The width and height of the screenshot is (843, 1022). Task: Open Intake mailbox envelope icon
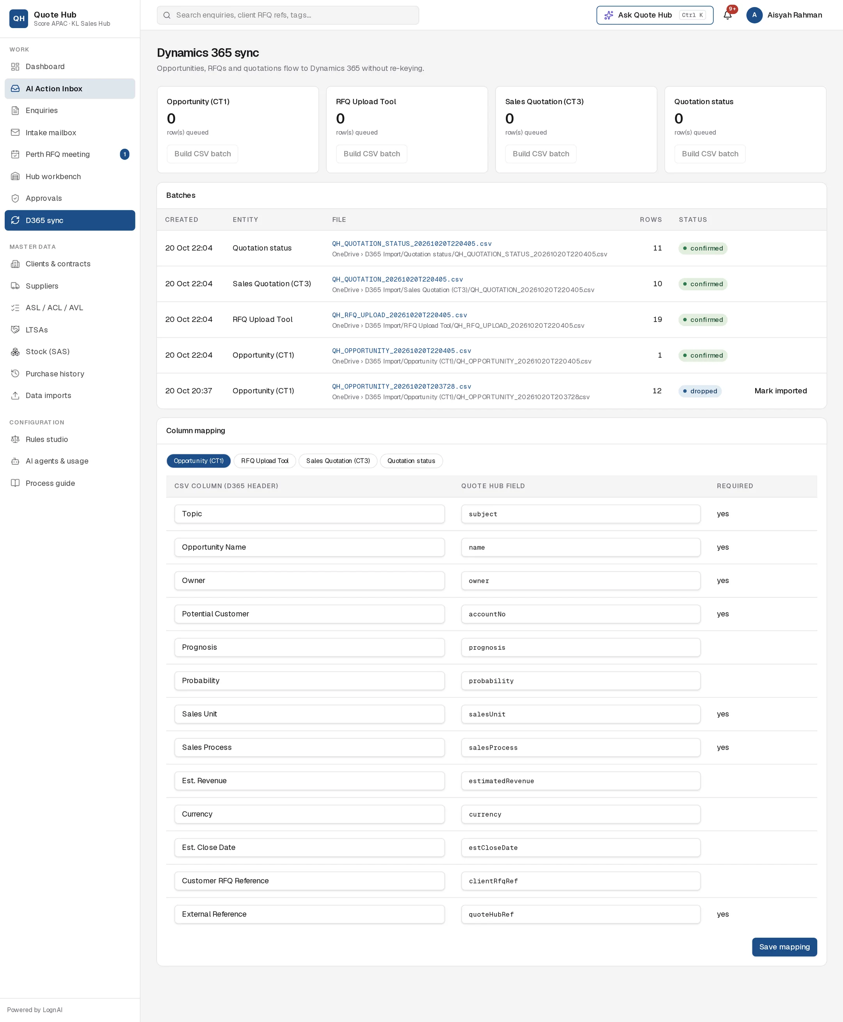click(x=15, y=133)
